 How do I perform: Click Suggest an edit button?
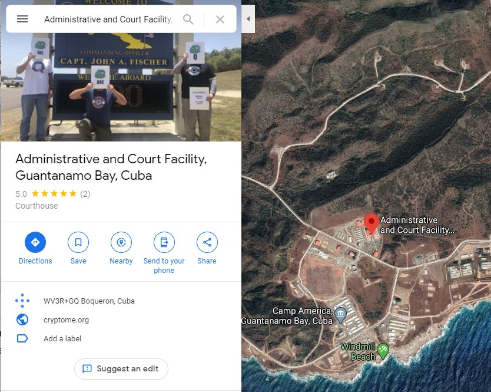pyautogui.click(x=121, y=369)
